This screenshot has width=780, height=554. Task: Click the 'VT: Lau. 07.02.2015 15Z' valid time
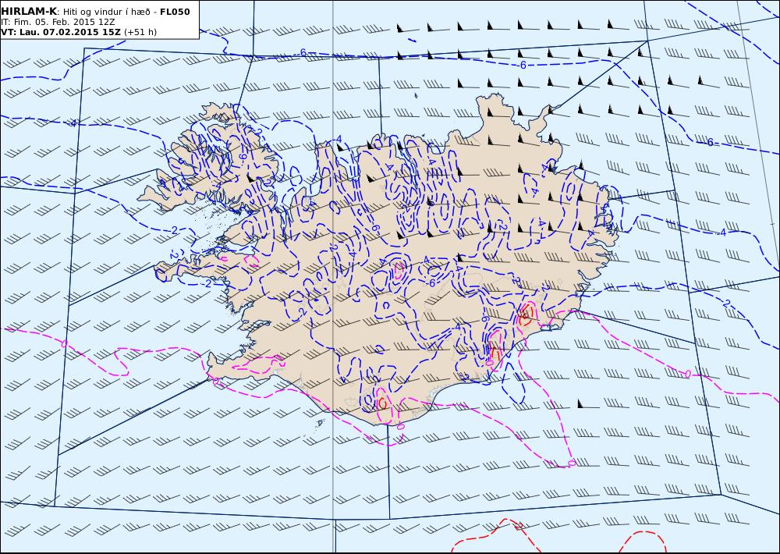click(x=61, y=32)
